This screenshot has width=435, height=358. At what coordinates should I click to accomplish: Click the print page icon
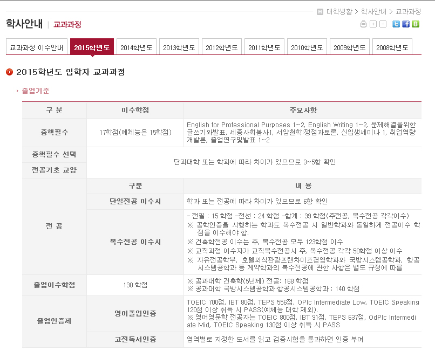(363, 24)
